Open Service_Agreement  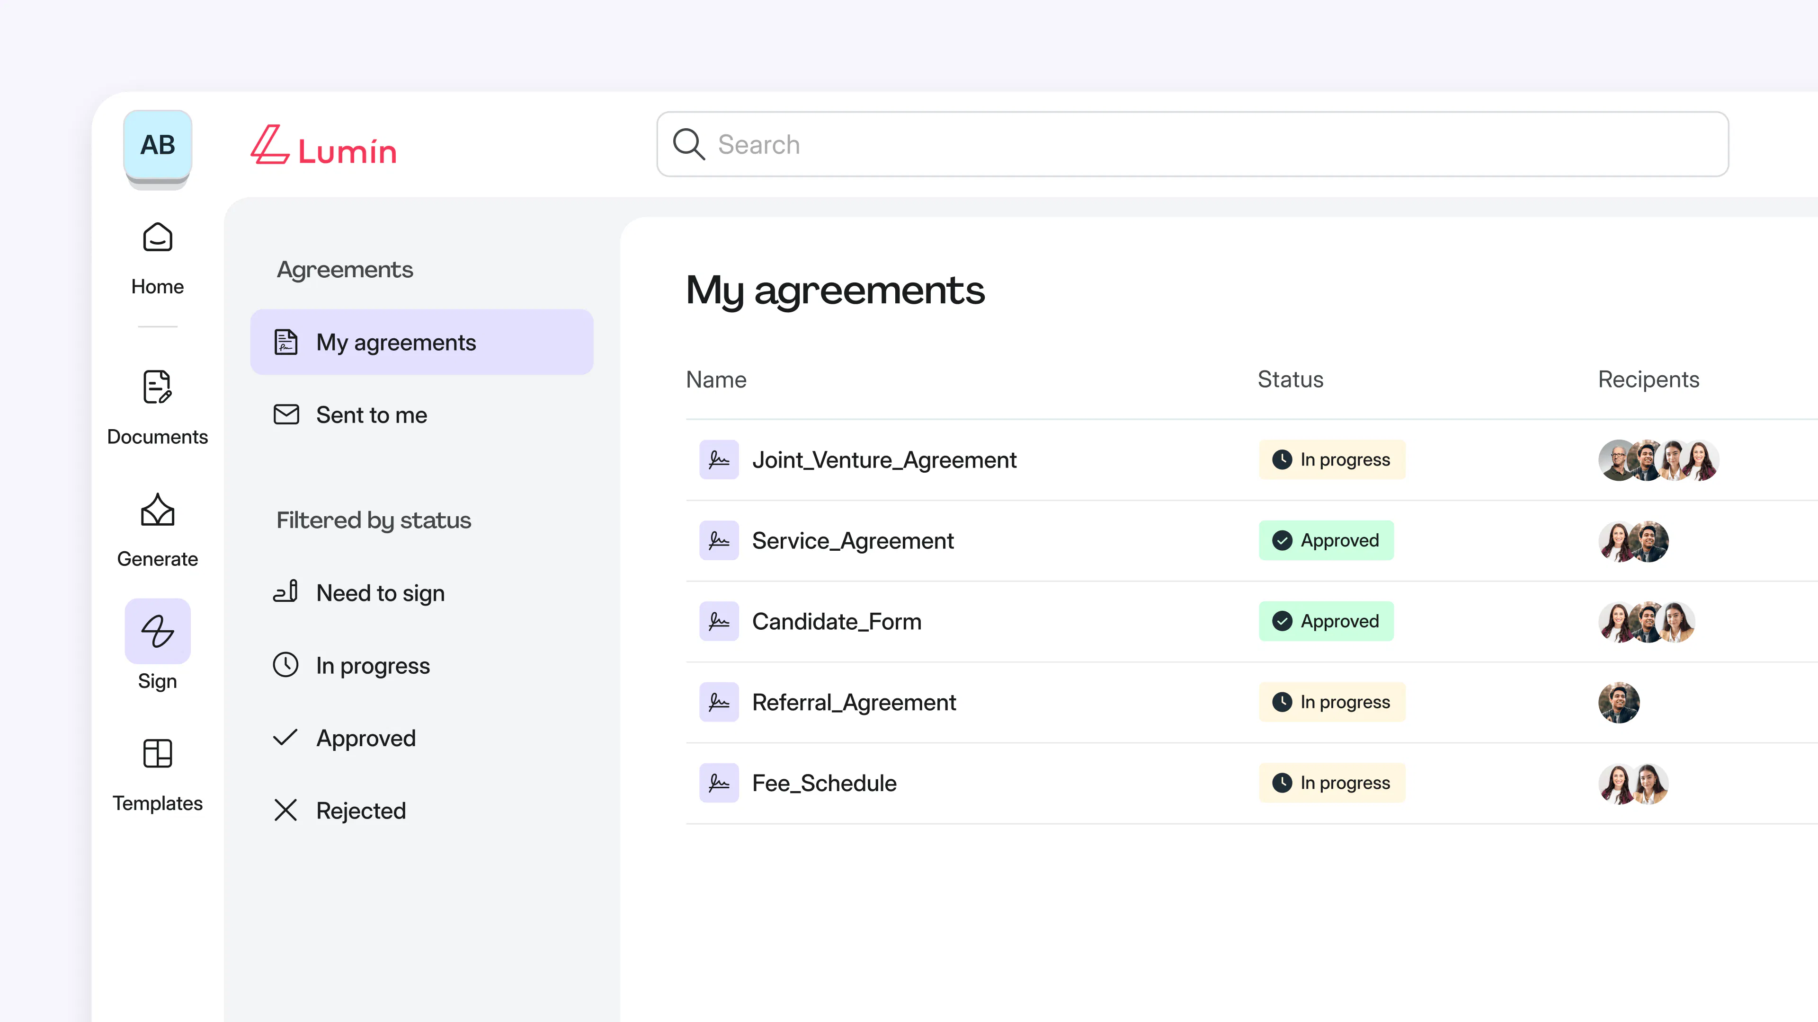pos(853,540)
